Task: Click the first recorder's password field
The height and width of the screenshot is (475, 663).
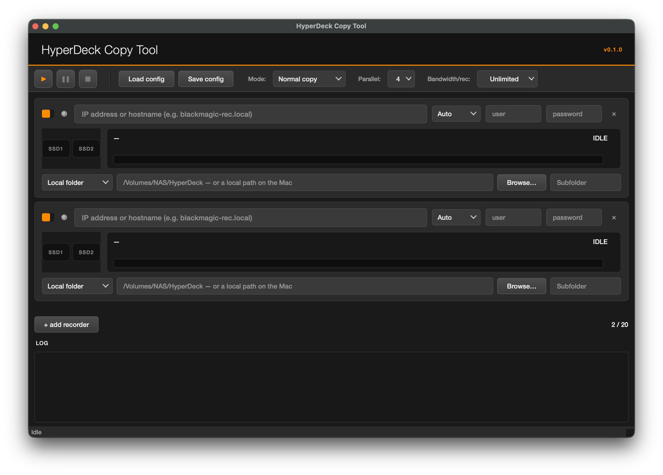Action: [x=574, y=114]
